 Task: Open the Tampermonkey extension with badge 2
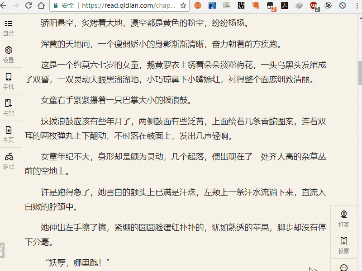tap(271, 6)
